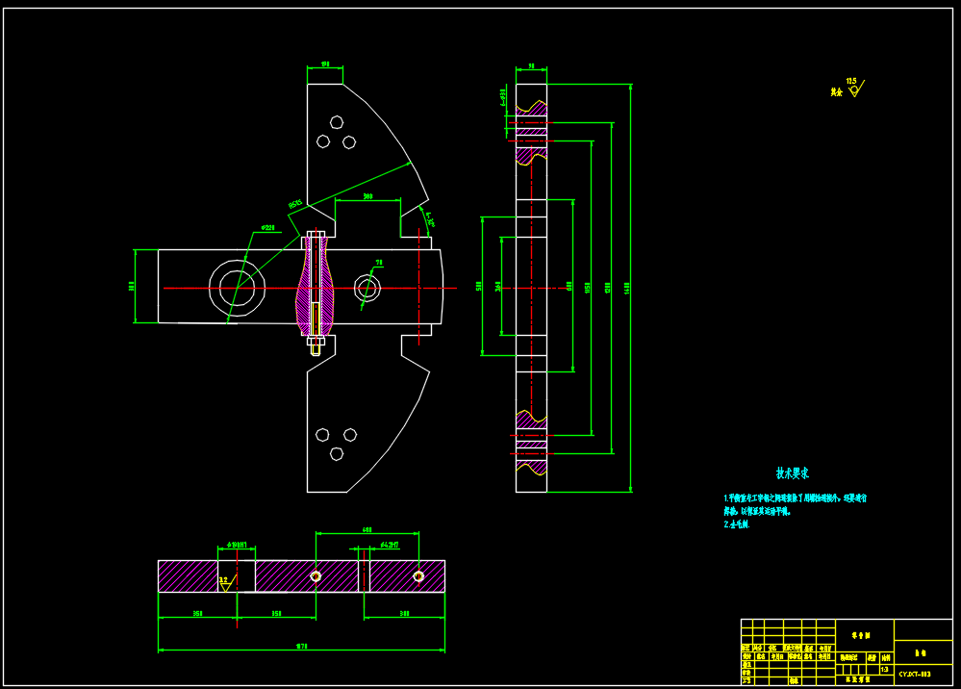Viewport: 961px width, 689px height.
Task: Select the bottom hexagon hole in lower blade
Action: click(336, 453)
